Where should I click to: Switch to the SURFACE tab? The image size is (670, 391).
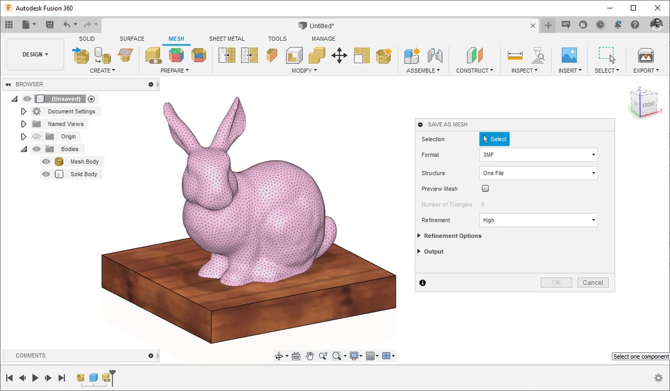coord(132,39)
